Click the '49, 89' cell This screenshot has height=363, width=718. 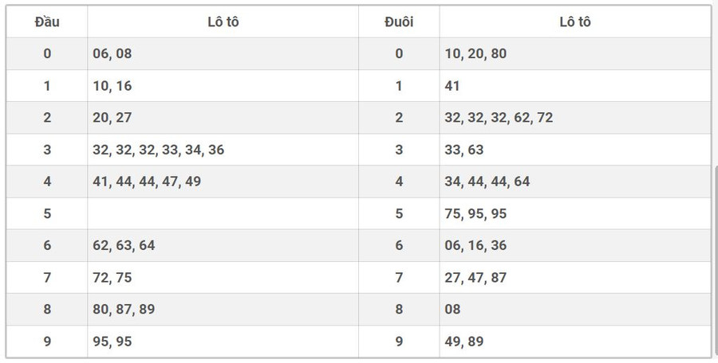(464, 342)
